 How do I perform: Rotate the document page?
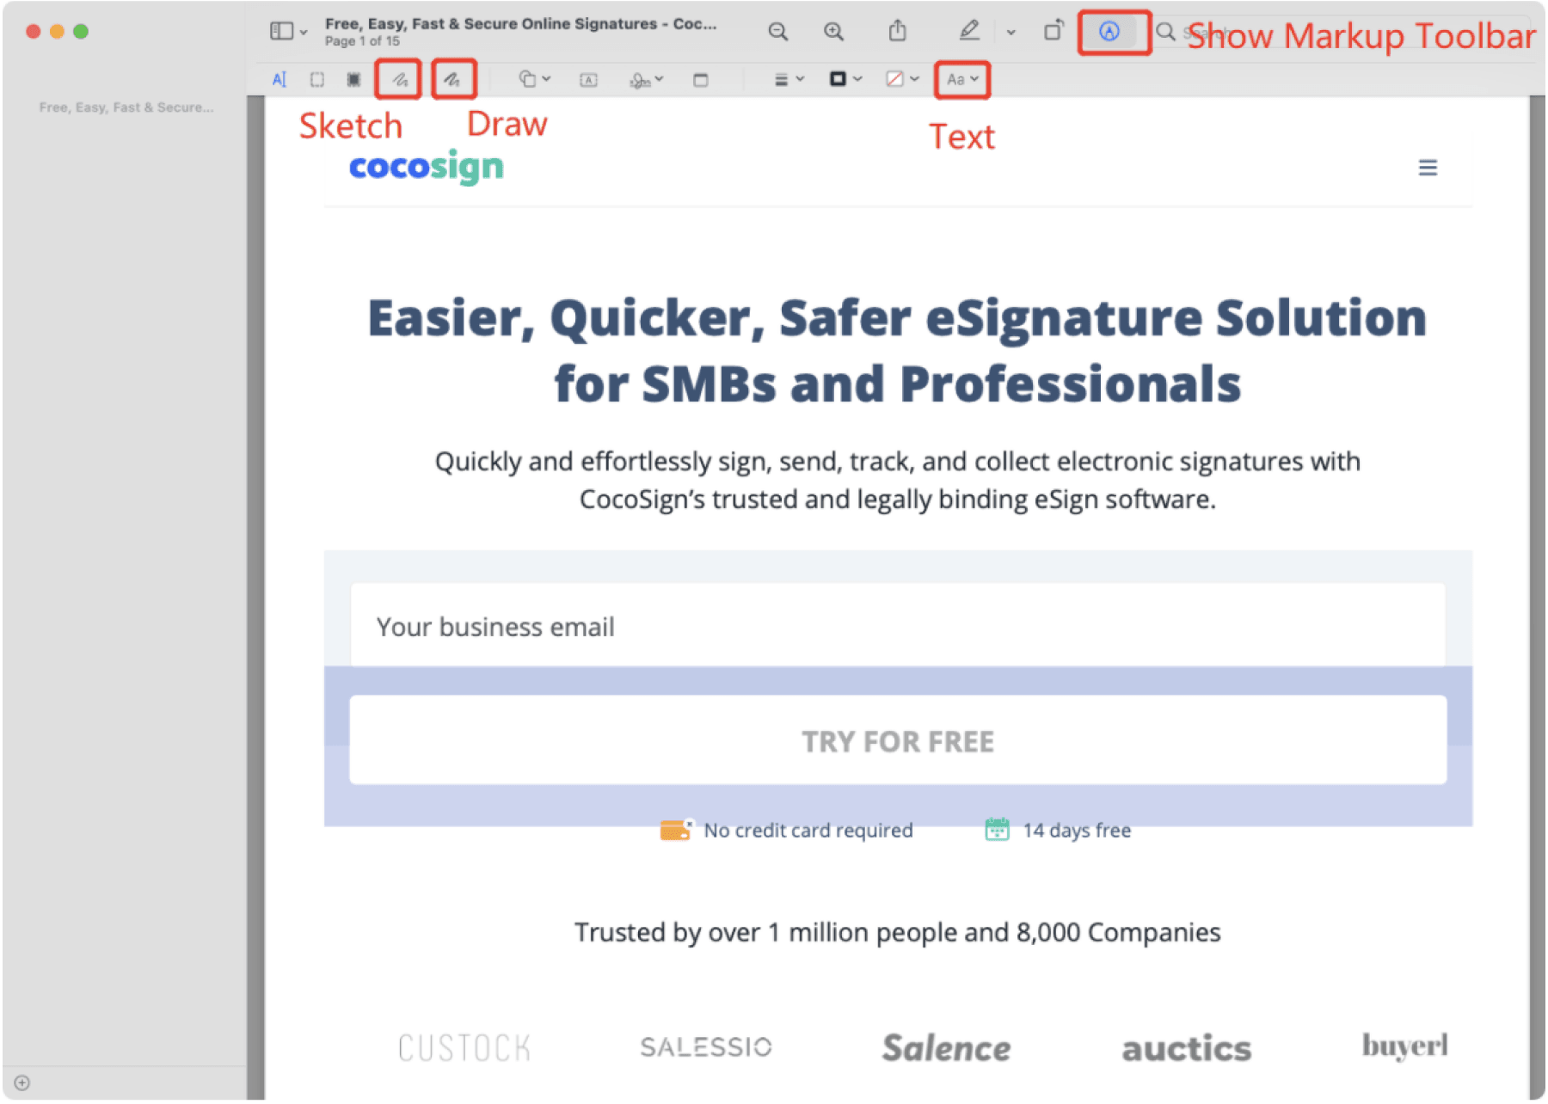(x=1053, y=30)
